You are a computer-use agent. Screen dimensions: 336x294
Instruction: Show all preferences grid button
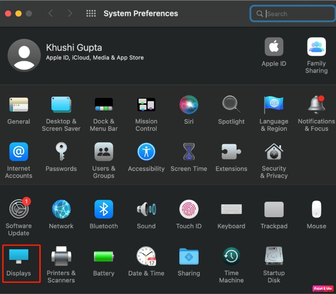pos(91,13)
